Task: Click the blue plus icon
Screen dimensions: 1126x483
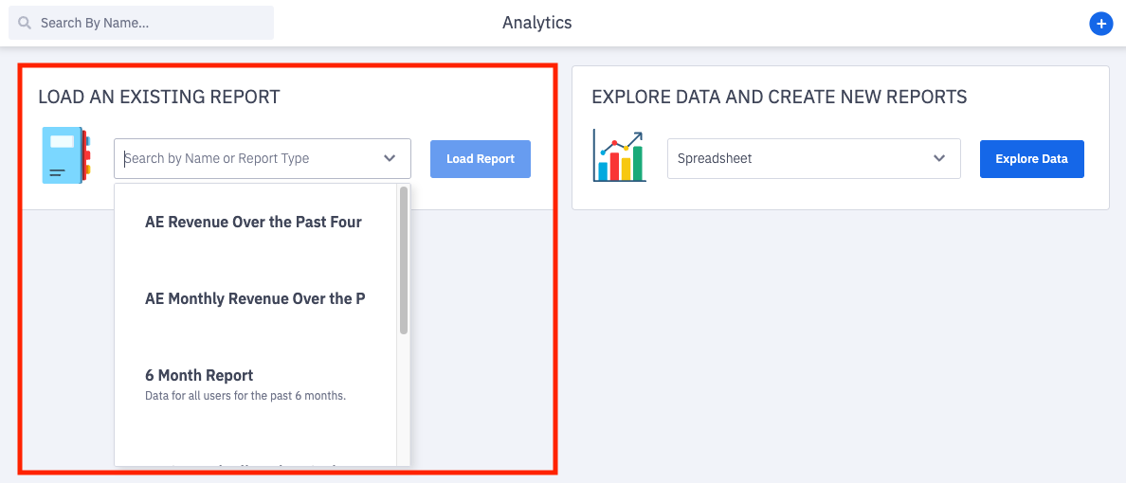Action: pyautogui.click(x=1100, y=24)
